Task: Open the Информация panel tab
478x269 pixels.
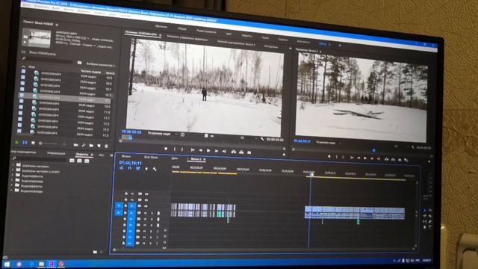Action: pos(57,153)
